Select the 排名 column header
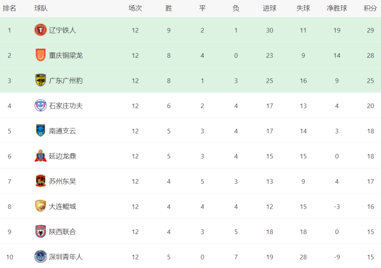The height and width of the screenshot is (268, 381). pyautogui.click(x=10, y=8)
